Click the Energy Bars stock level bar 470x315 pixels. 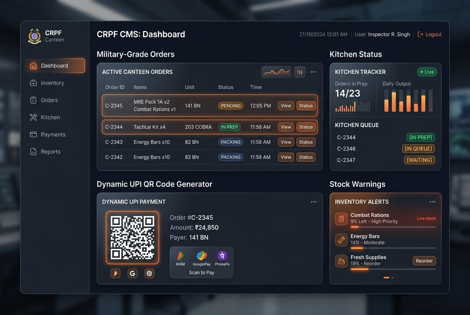393,248
